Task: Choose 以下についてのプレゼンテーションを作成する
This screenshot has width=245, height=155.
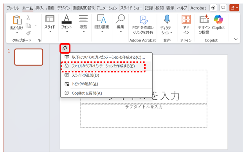Action: tap(106, 57)
